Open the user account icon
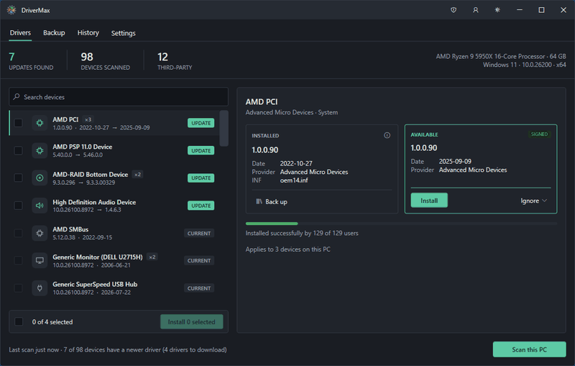The height and width of the screenshot is (366, 575). [475, 10]
